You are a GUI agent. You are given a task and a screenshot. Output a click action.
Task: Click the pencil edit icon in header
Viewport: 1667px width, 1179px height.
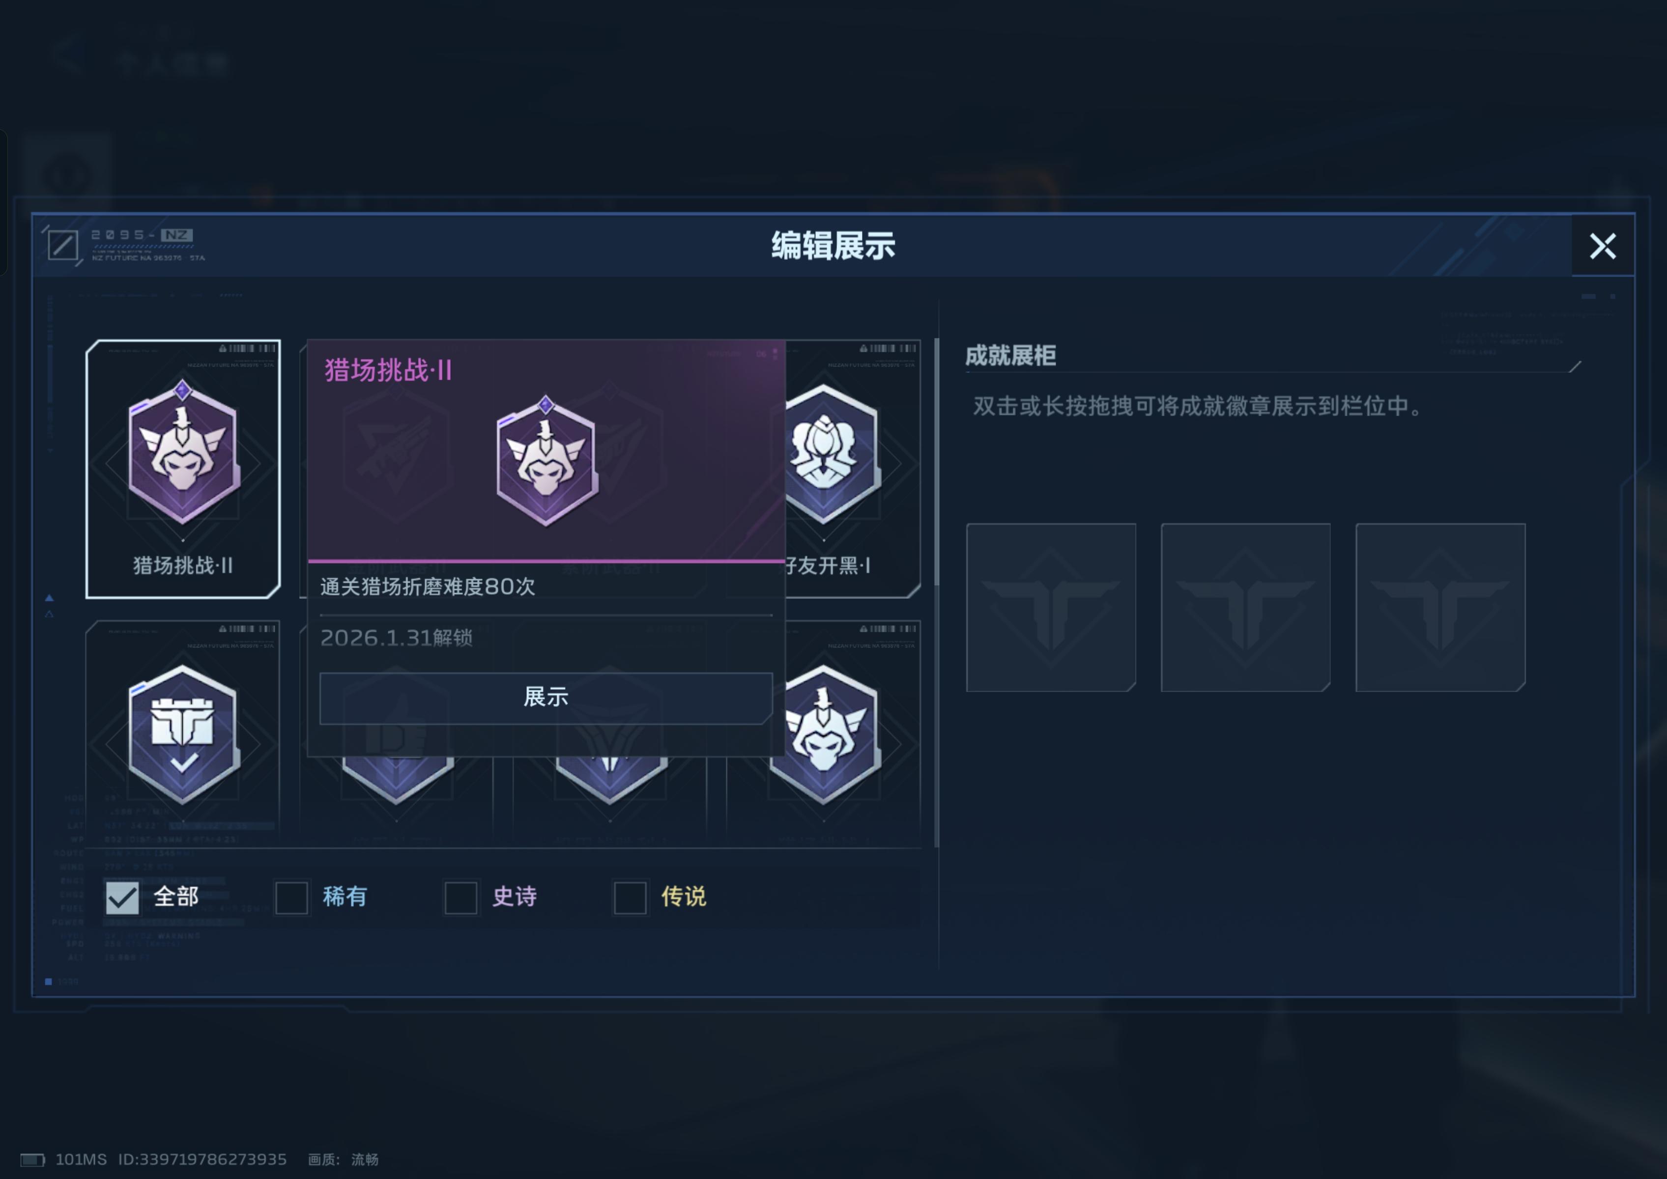pos(62,246)
